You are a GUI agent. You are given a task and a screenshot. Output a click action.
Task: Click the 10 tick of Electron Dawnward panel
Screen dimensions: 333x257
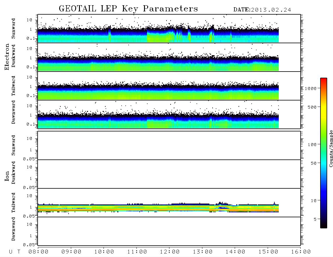coord(29,106)
